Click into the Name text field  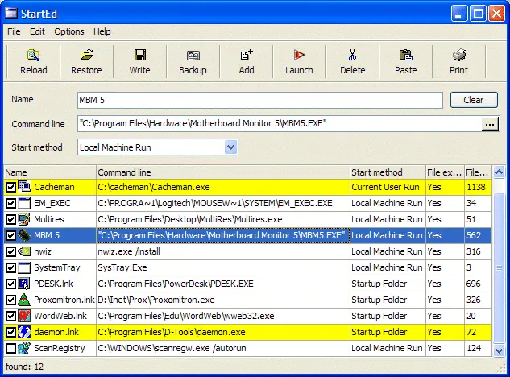[259, 101]
